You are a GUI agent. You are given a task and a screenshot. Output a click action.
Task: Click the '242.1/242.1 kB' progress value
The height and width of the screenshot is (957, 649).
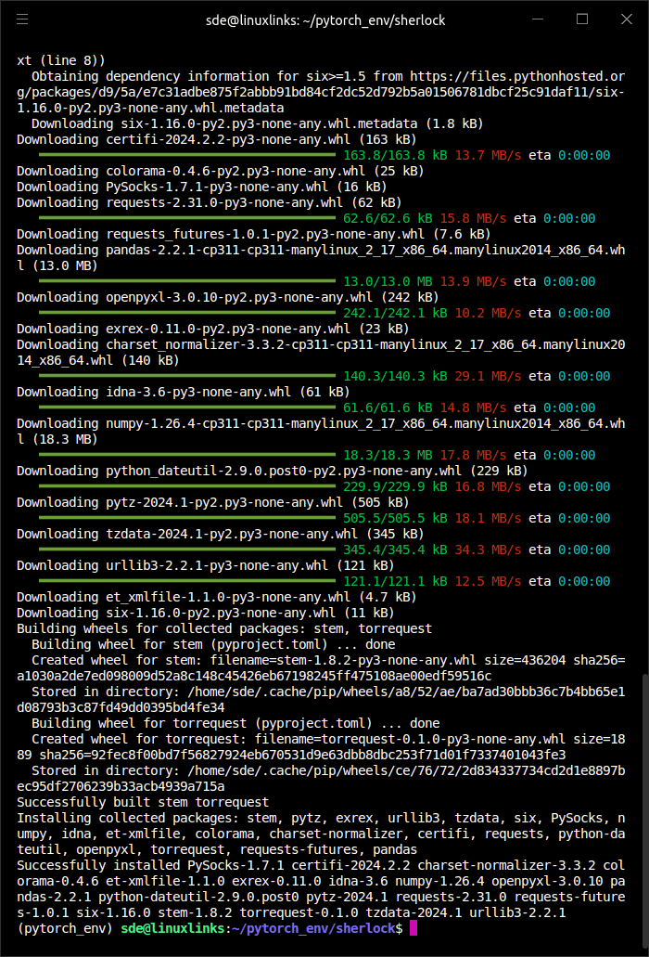[395, 313]
